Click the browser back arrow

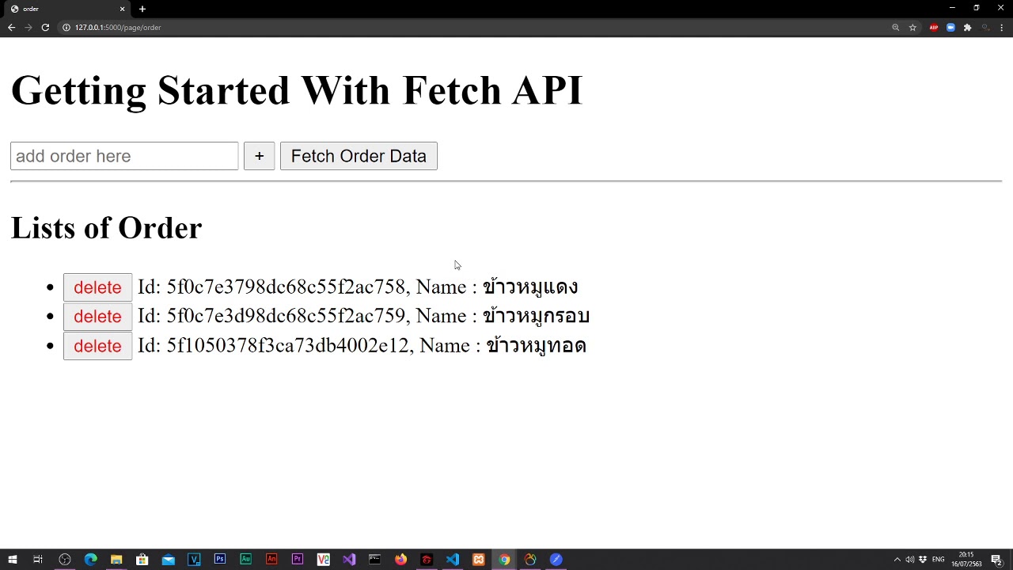point(11,27)
